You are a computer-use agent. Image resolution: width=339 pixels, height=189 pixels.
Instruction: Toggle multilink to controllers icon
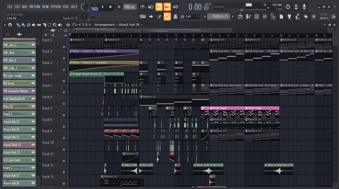tap(167, 16)
